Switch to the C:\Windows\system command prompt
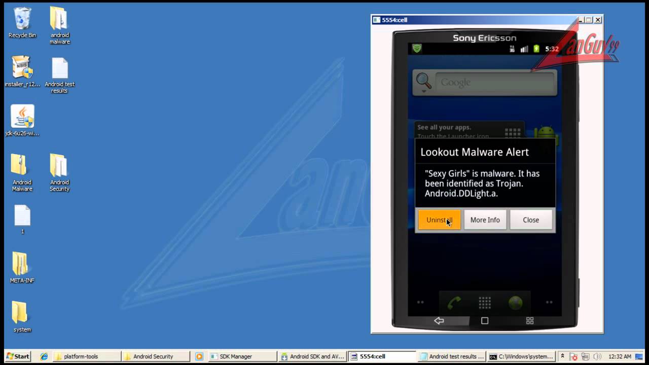The height and width of the screenshot is (365, 649). click(x=521, y=356)
